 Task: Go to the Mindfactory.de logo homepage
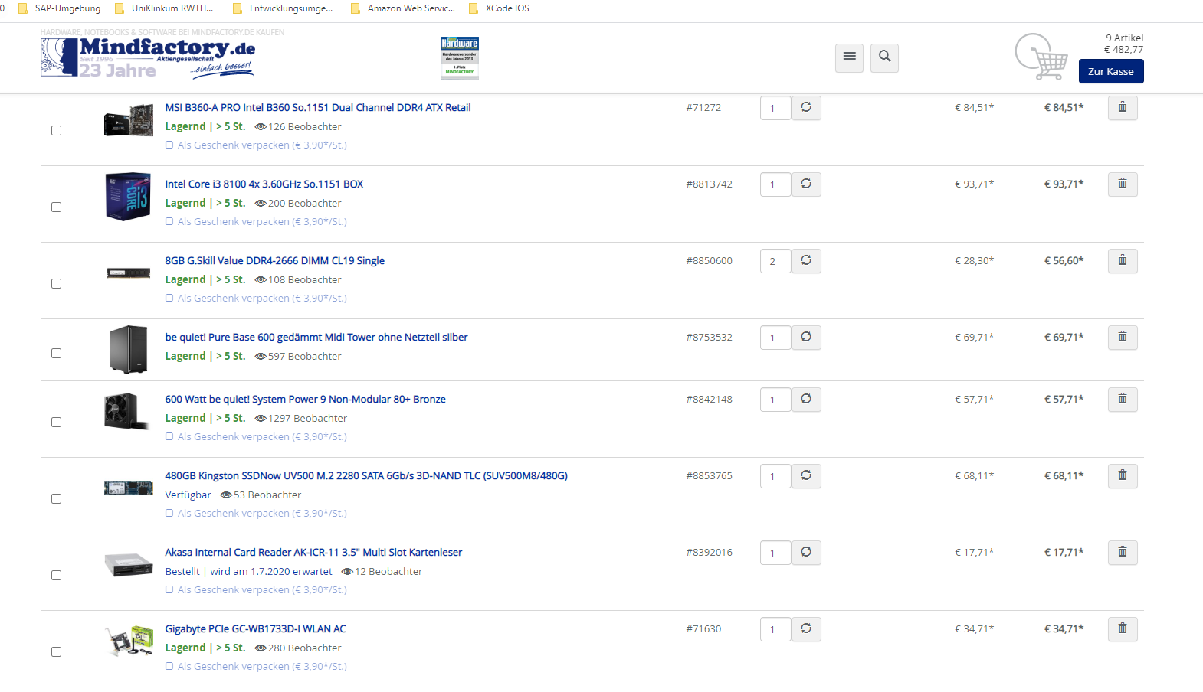tap(147, 58)
